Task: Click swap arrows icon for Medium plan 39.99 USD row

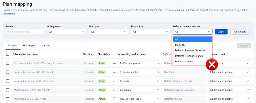Action: (115, 90)
